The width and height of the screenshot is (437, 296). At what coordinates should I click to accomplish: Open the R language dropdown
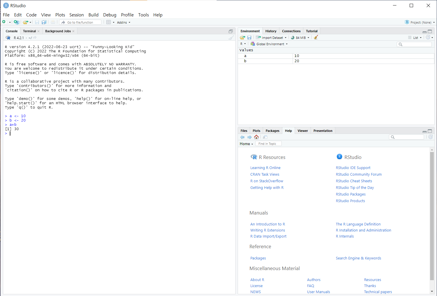pos(243,44)
